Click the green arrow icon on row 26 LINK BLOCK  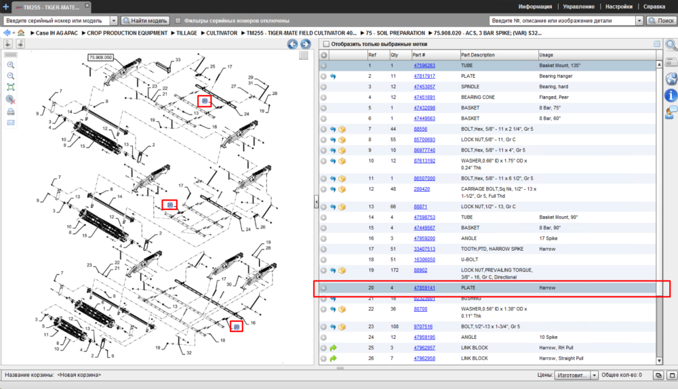[333, 359]
